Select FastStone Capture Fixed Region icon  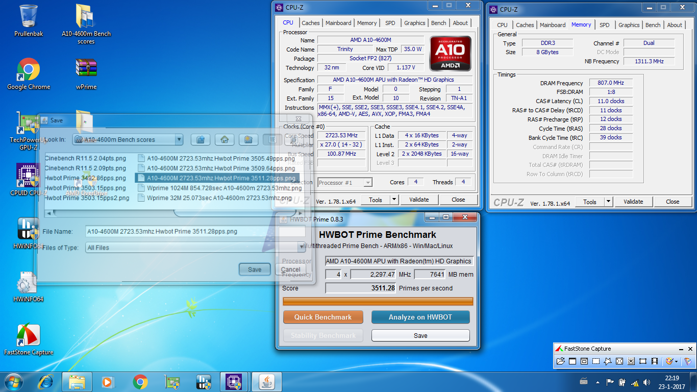coord(642,361)
